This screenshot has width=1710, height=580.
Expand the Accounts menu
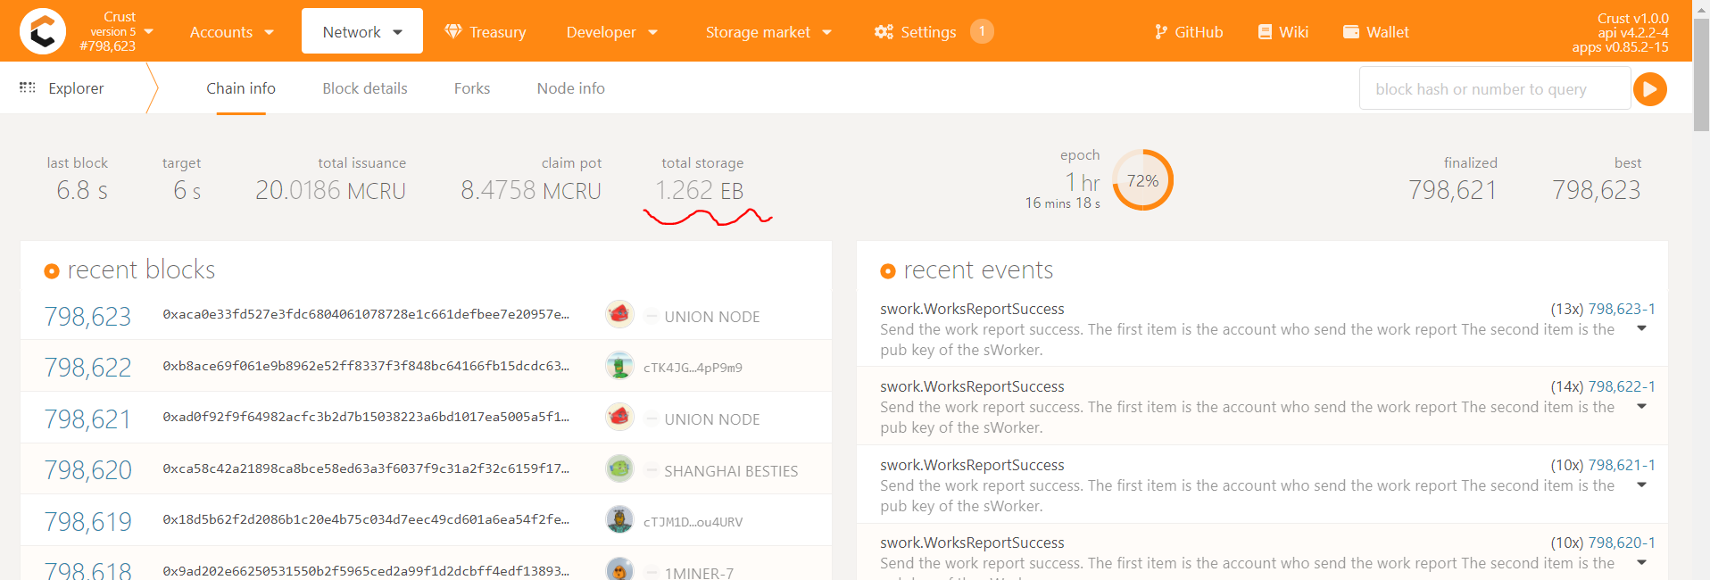232,32
